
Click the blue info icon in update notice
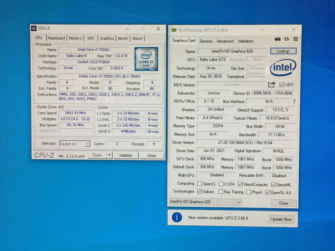[x=177, y=218]
